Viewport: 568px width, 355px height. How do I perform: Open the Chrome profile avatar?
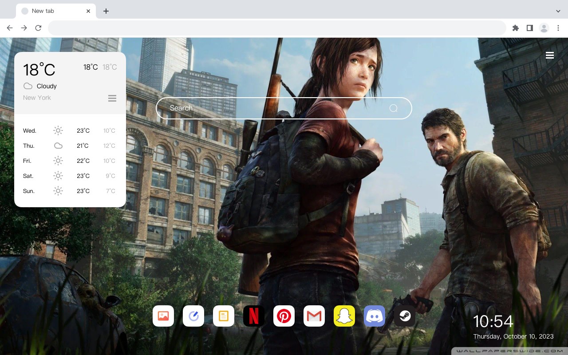click(x=544, y=28)
